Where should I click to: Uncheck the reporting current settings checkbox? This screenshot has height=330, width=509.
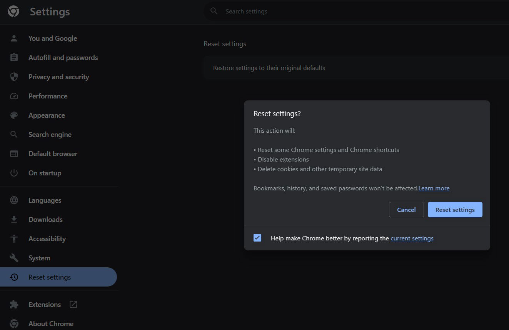pos(257,238)
